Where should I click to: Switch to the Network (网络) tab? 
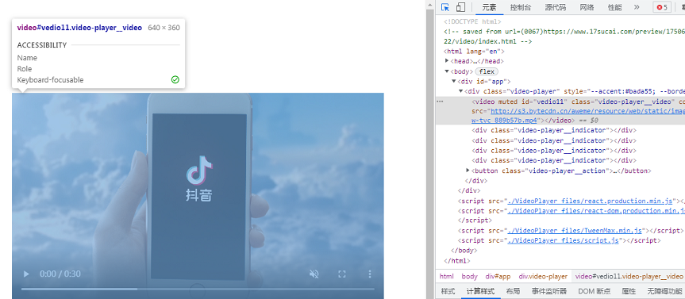pyautogui.click(x=587, y=7)
